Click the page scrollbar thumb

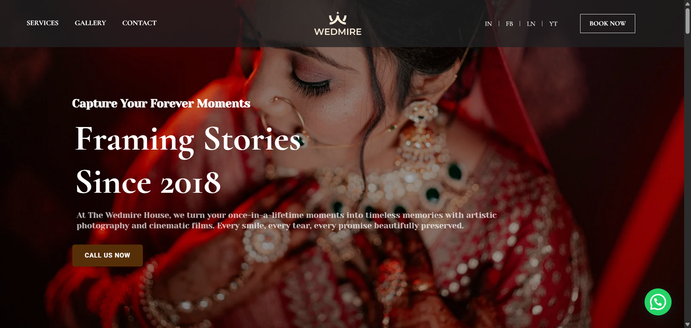pos(687,21)
